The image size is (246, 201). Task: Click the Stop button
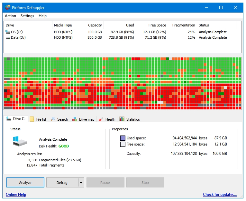pyautogui.click(x=145, y=182)
